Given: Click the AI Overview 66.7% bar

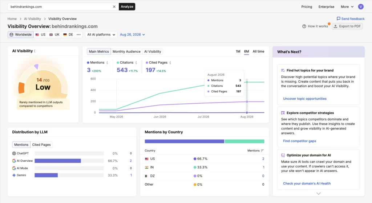Looking at the screenshot, I should pos(58,161).
